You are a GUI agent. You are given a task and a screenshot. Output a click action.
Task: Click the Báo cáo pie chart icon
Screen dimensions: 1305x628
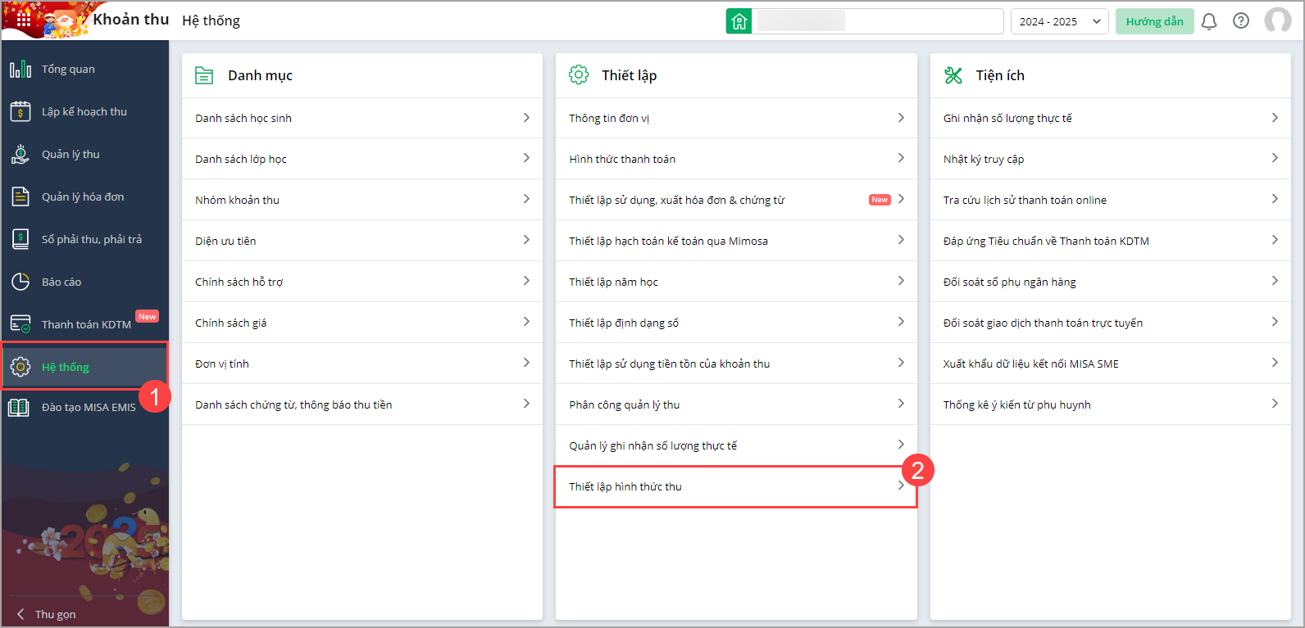tap(20, 282)
